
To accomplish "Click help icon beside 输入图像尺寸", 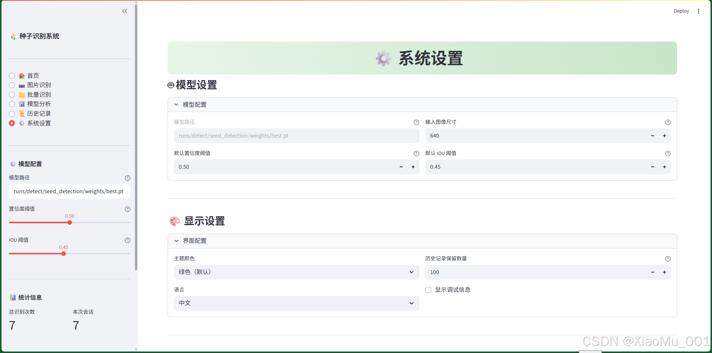I will pyautogui.click(x=668, y=122).
